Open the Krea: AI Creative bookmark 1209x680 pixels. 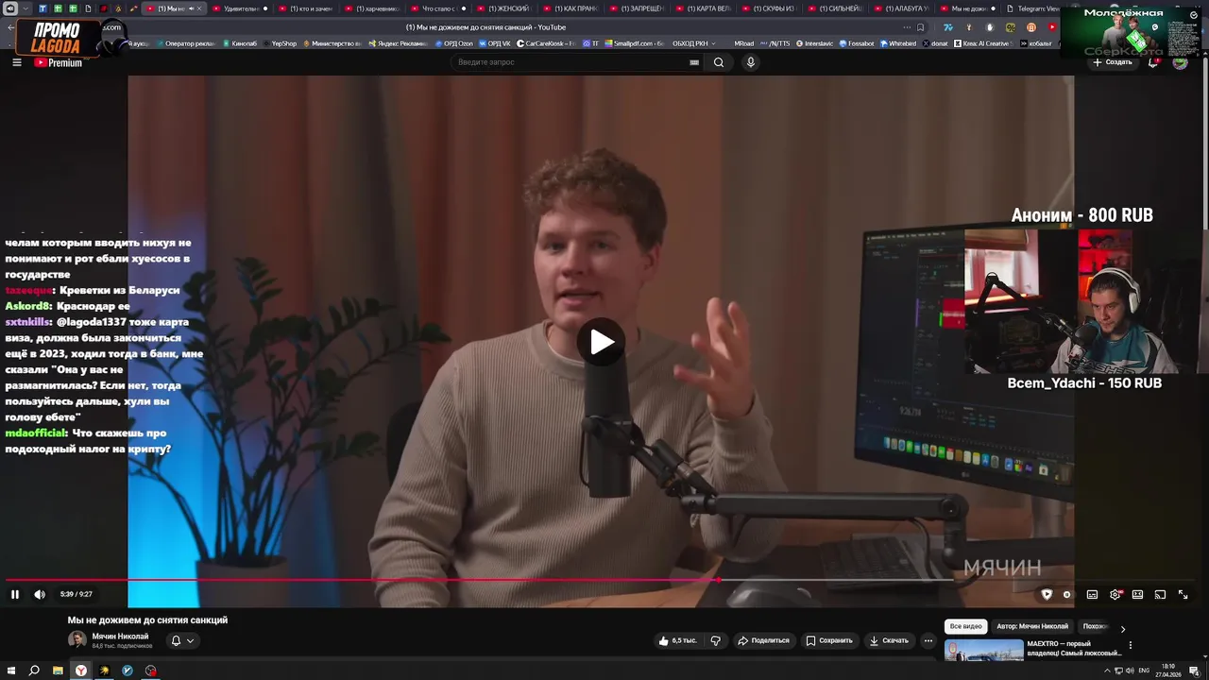tap(982, 43)
